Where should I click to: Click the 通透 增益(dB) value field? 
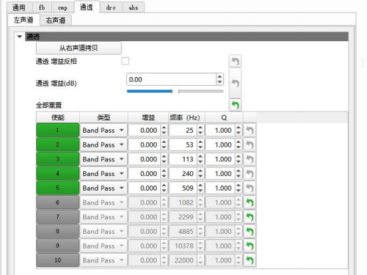click(172, 80)
